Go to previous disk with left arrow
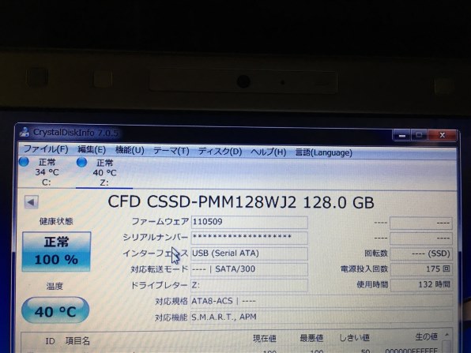The width and height of the screenshot is (471, 353). pos(32,202)
